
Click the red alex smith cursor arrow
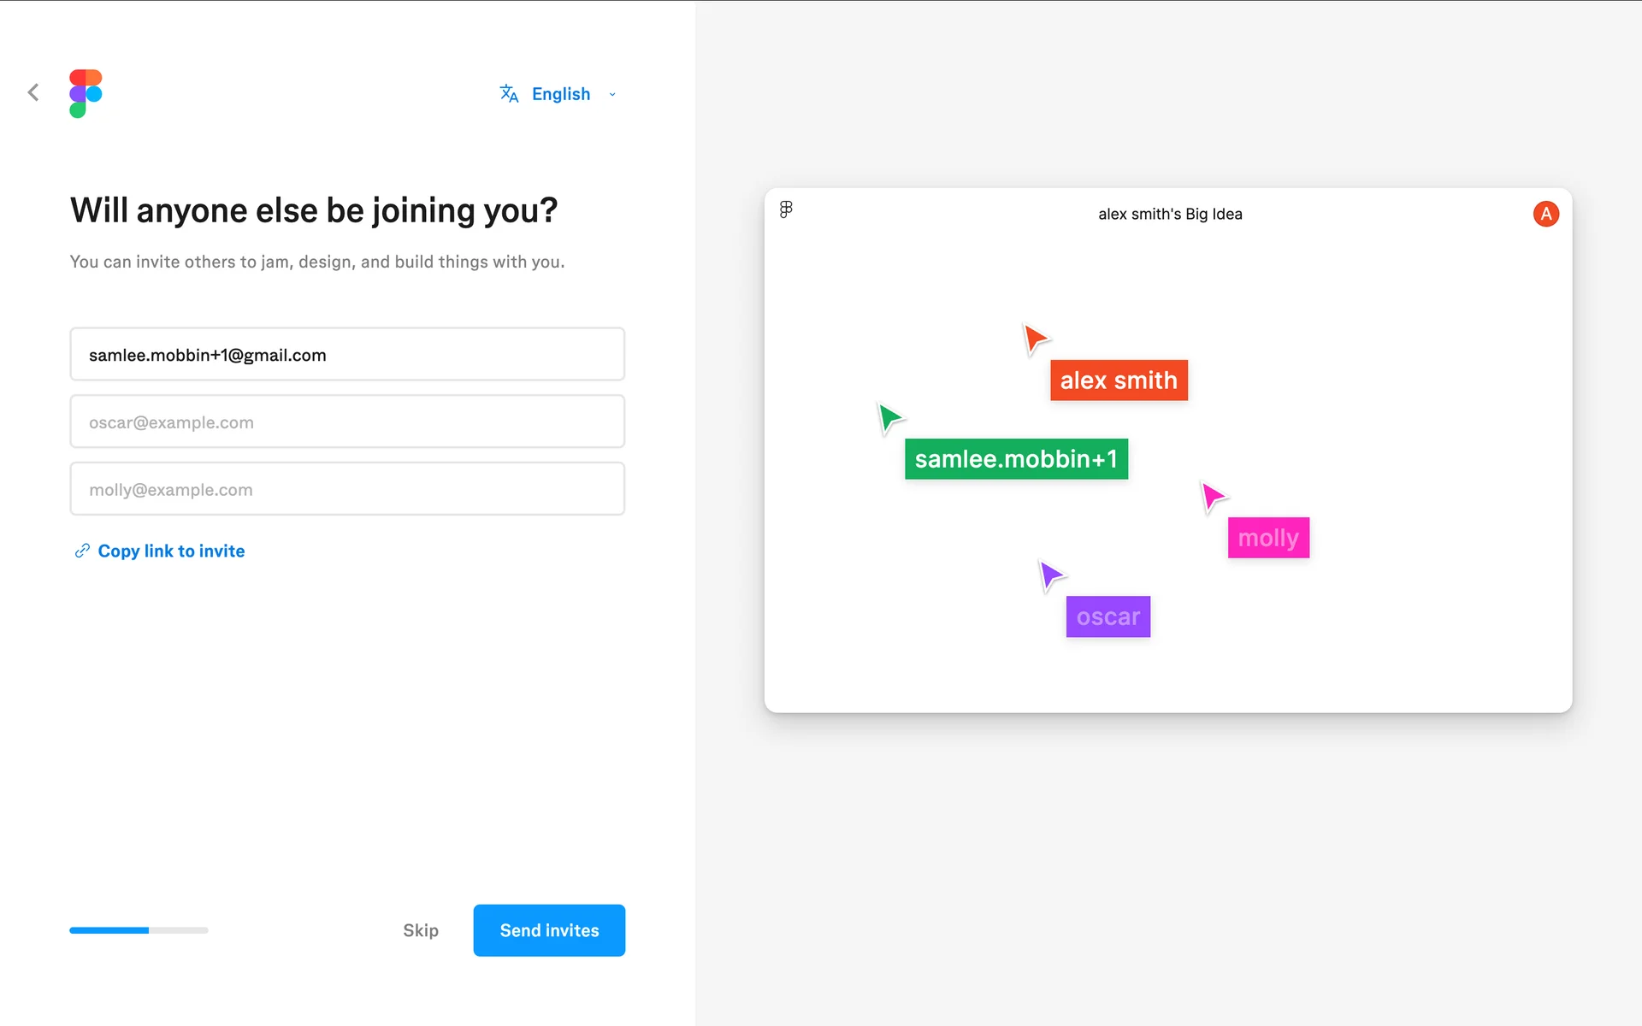pos(1035,339)
